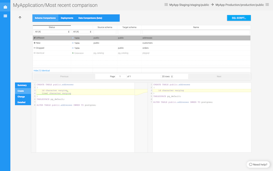This screenshot has height=171, width=273.
Task: Open the Need help? chat button
Action: coord(258,165)
